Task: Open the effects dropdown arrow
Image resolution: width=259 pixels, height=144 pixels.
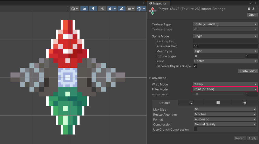Action: click(115, 9)
